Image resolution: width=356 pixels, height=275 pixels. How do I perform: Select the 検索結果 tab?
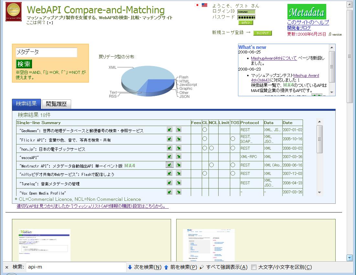(x=27, y=104)
